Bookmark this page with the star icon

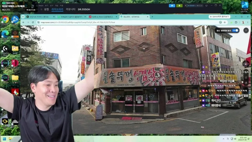pos(225,22)
